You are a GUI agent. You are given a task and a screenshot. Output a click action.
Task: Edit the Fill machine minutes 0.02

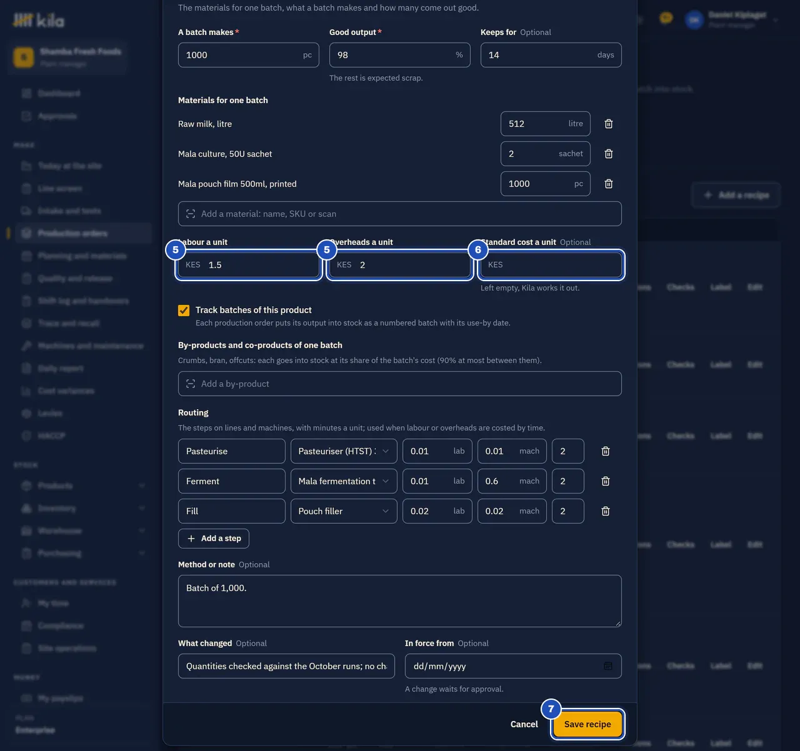(512, 511)
